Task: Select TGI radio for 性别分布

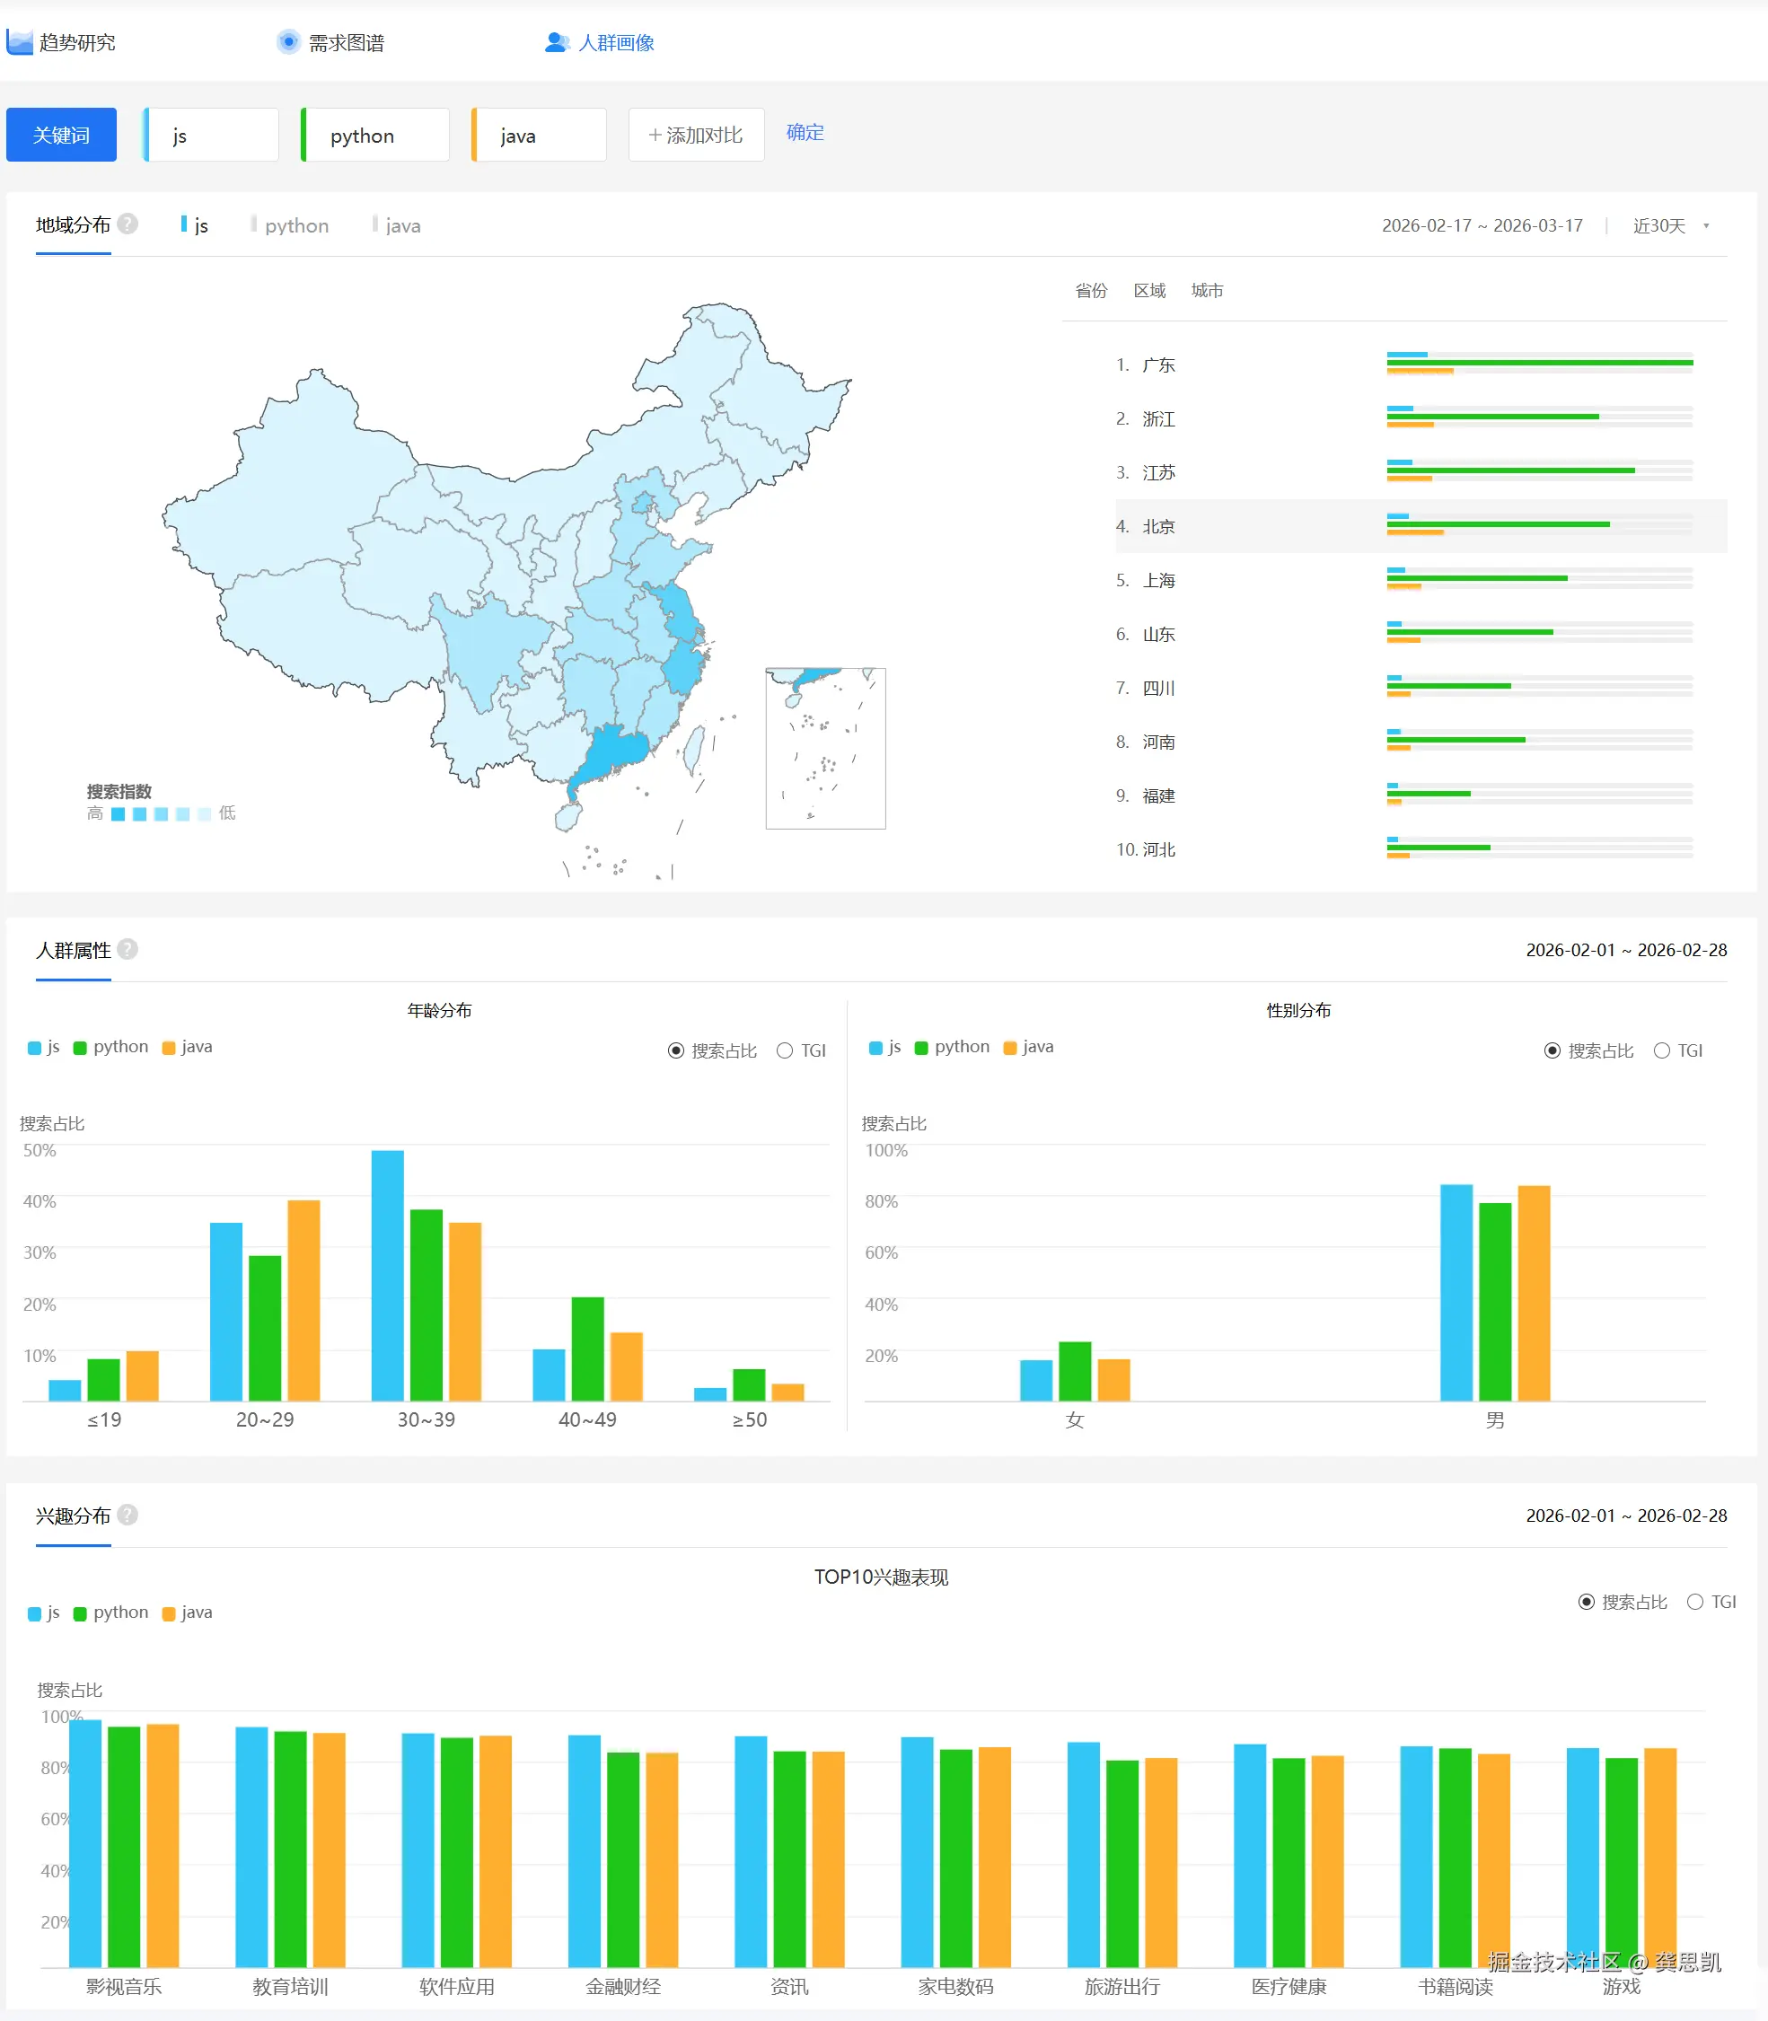Action: pos(1661,1050)
